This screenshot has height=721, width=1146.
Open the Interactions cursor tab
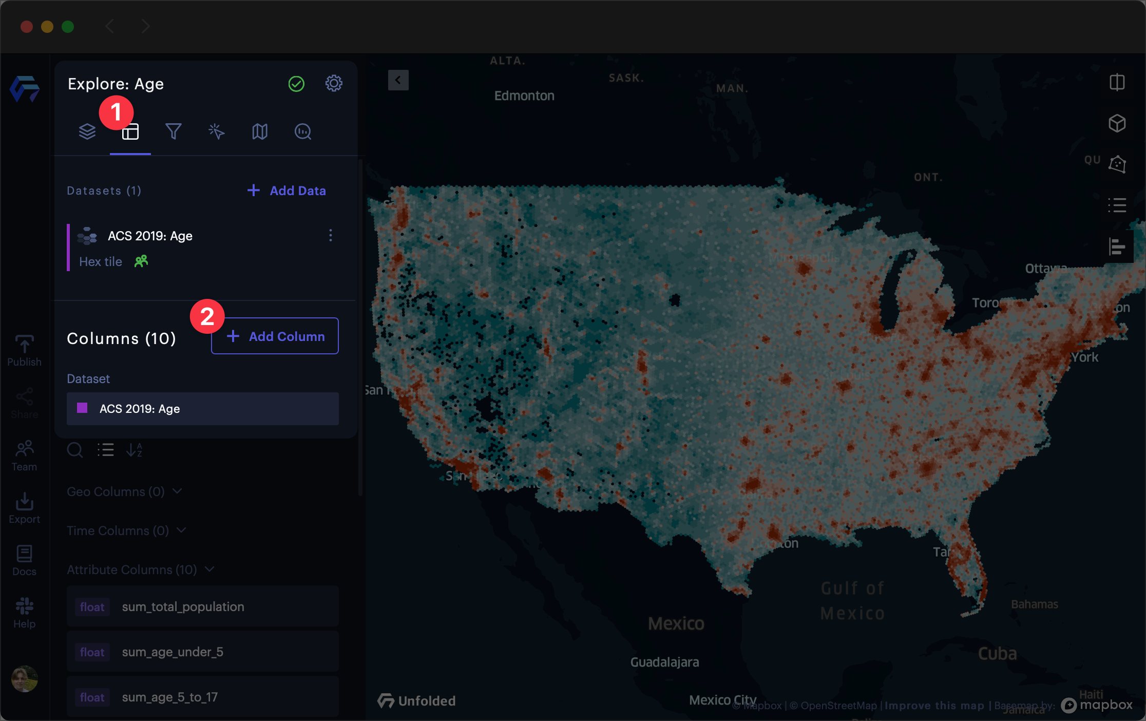217,132
